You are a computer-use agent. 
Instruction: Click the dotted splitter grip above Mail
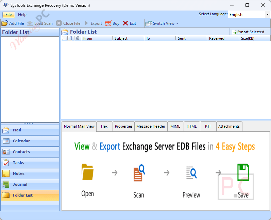pyautogui.click(x=28, y=124)
